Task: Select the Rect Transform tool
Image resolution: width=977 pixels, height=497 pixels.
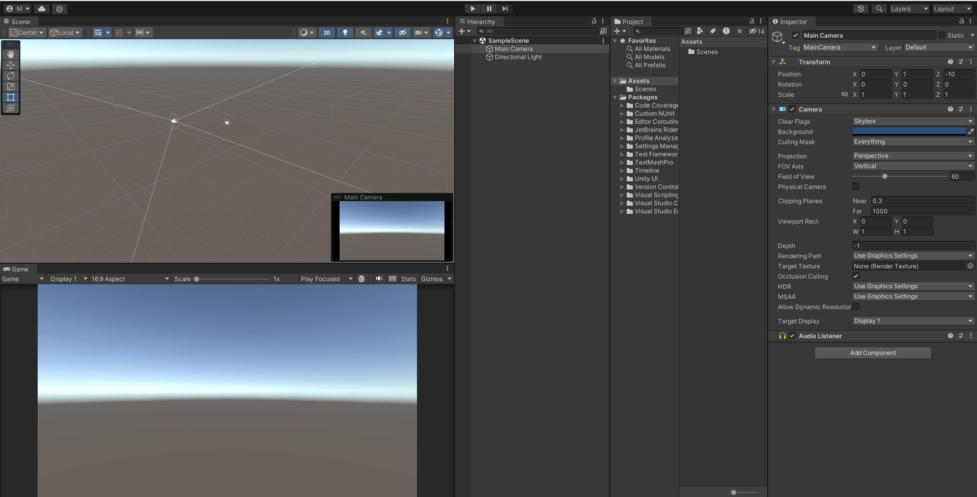Action: point(10,97)
